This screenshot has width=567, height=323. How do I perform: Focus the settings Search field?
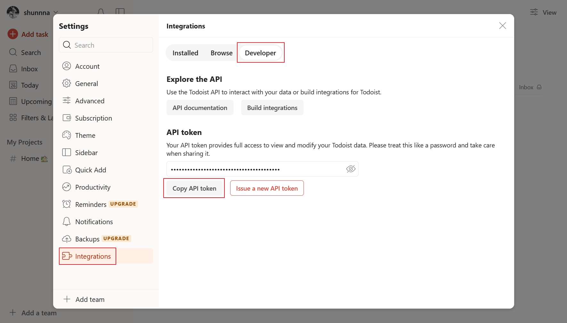106,45
